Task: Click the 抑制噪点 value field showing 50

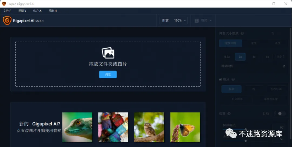Action: coord(281,128)
